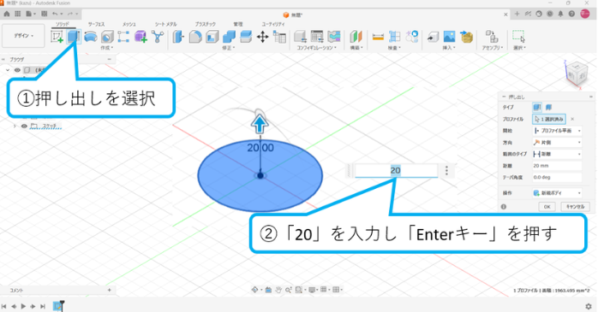Open the 範囲のタイプ extent type dropdown
The width and height of the screenshot is (598, 312).
coord(557,154)
